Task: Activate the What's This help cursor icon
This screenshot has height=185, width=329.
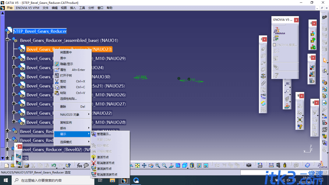Action: pos(68,166)
